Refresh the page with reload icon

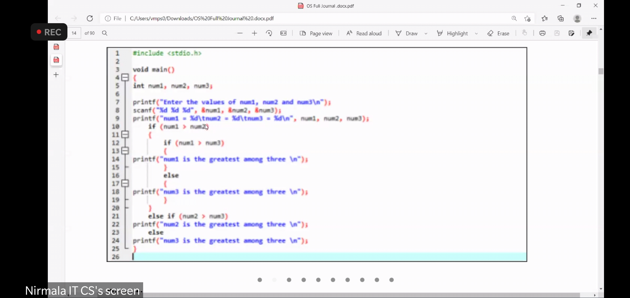point(90,18)
